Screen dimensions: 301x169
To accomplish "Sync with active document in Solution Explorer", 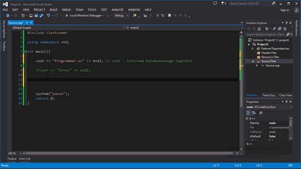I will 274,29.
